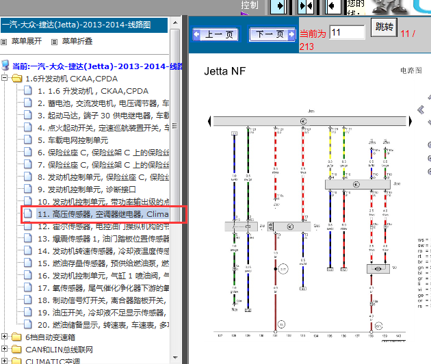Screen dimensions: 431x364
Task: Open item 18. 制动信号灯开关
Action: (x=102, y=300)
